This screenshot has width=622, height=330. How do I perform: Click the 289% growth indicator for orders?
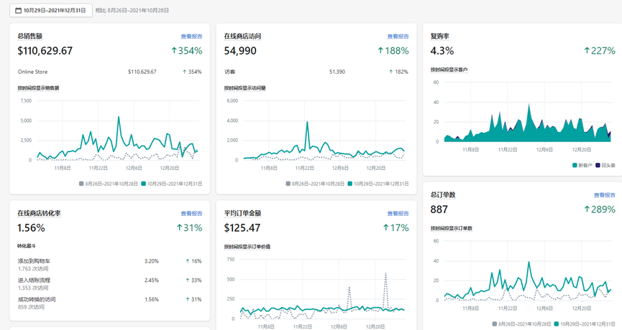pyautogui.click(x=600, y=209)
